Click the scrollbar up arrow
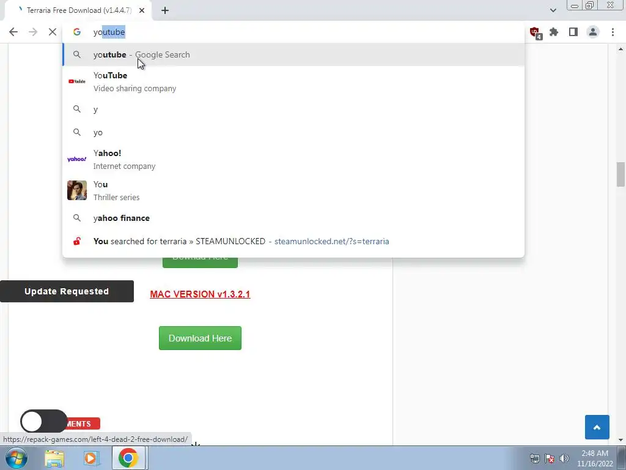This screenshot has height=470, width=626. pyautogui.click(x=620, y=49)
